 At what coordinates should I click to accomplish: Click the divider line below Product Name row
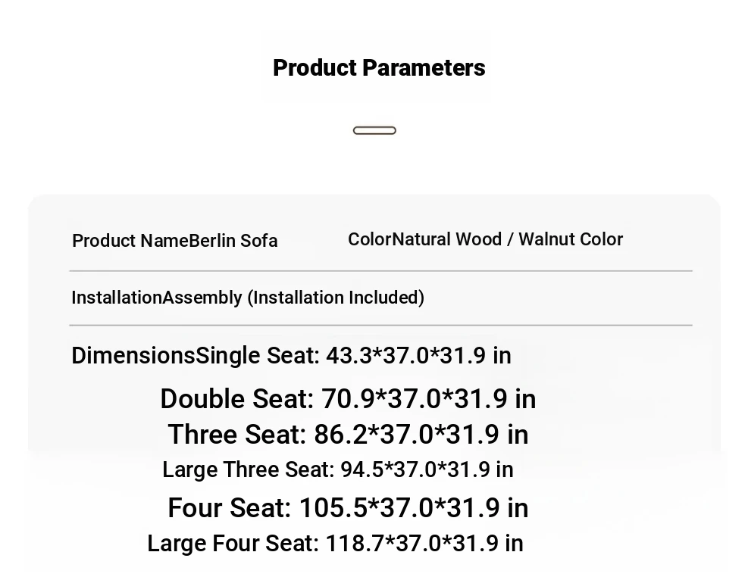pos(380,270)
